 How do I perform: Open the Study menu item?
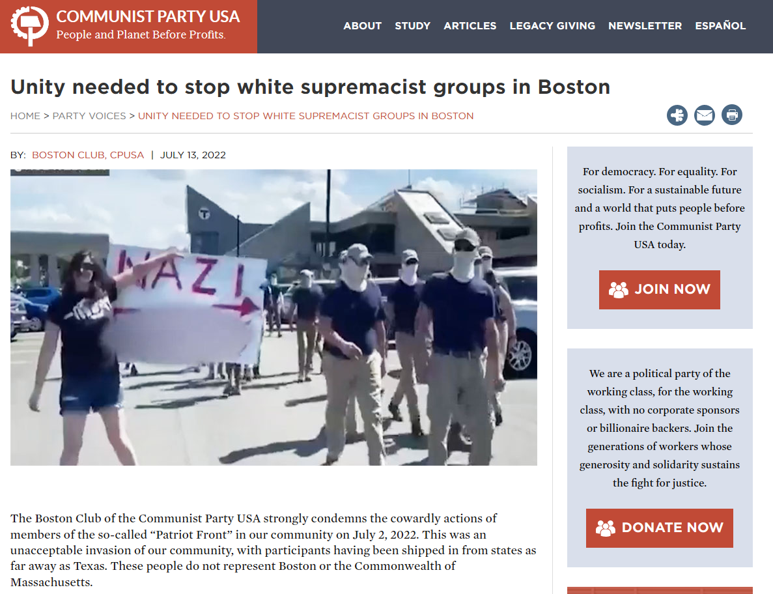tap(413, 25)
